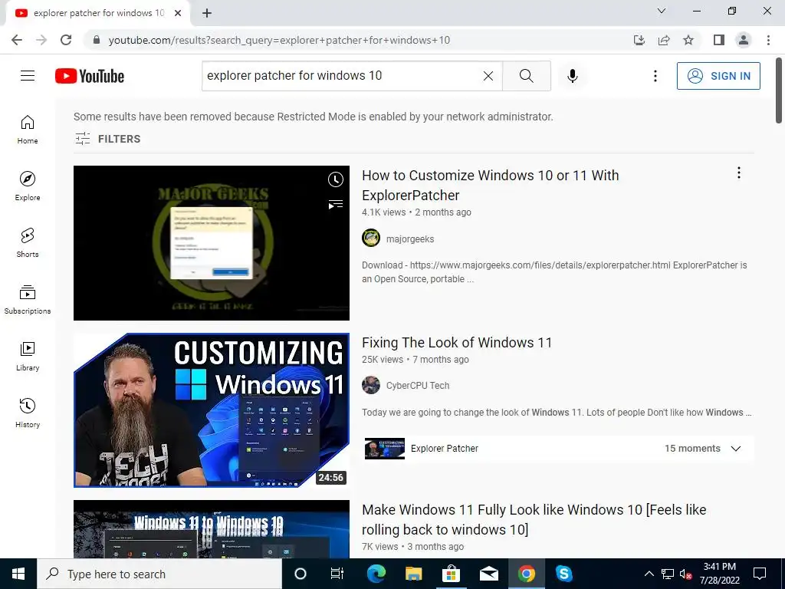Clear the search query with X icon
The width and height of the screenshot is (785, 589).
pyautogui.click(x=488, y=76)
